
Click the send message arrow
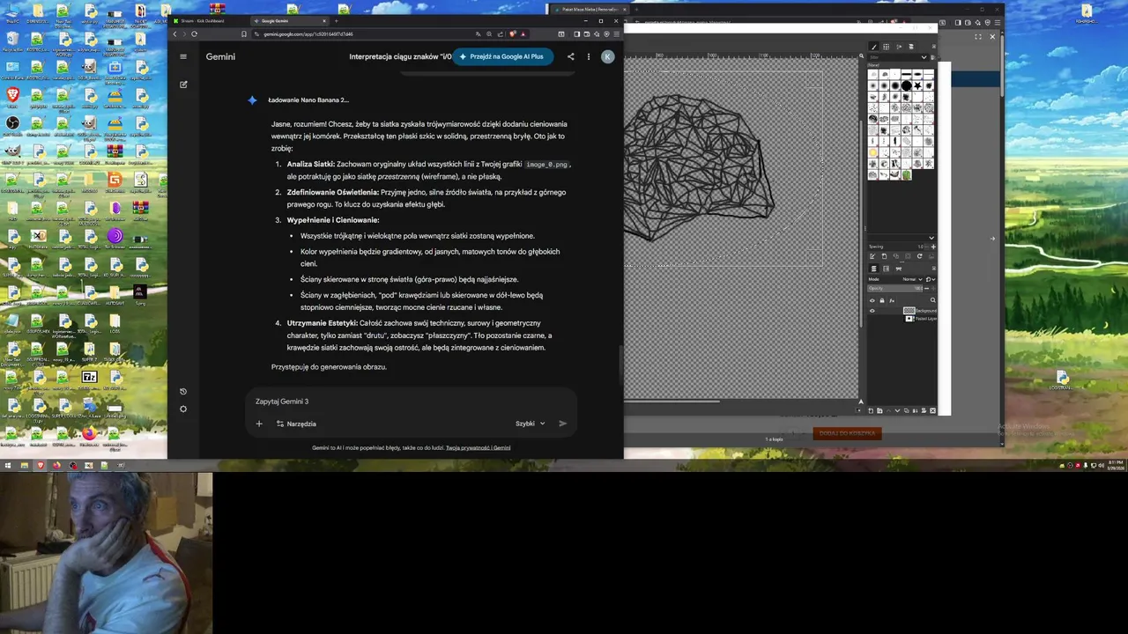(562, 424)
